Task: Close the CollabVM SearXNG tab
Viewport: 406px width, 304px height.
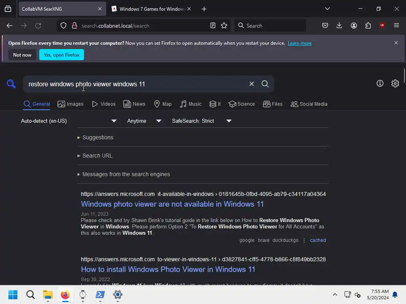Action: click(x=100, y=9)
